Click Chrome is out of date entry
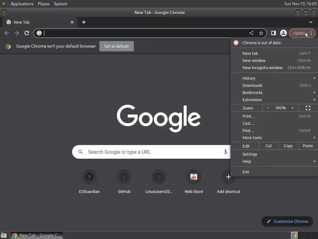 [274, 43]
